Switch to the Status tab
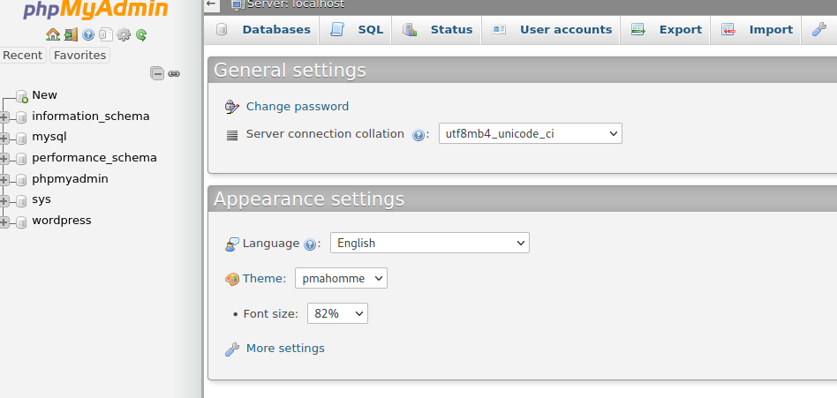Image resolution: width=837 pixels, height=398 pixels. 437,29
